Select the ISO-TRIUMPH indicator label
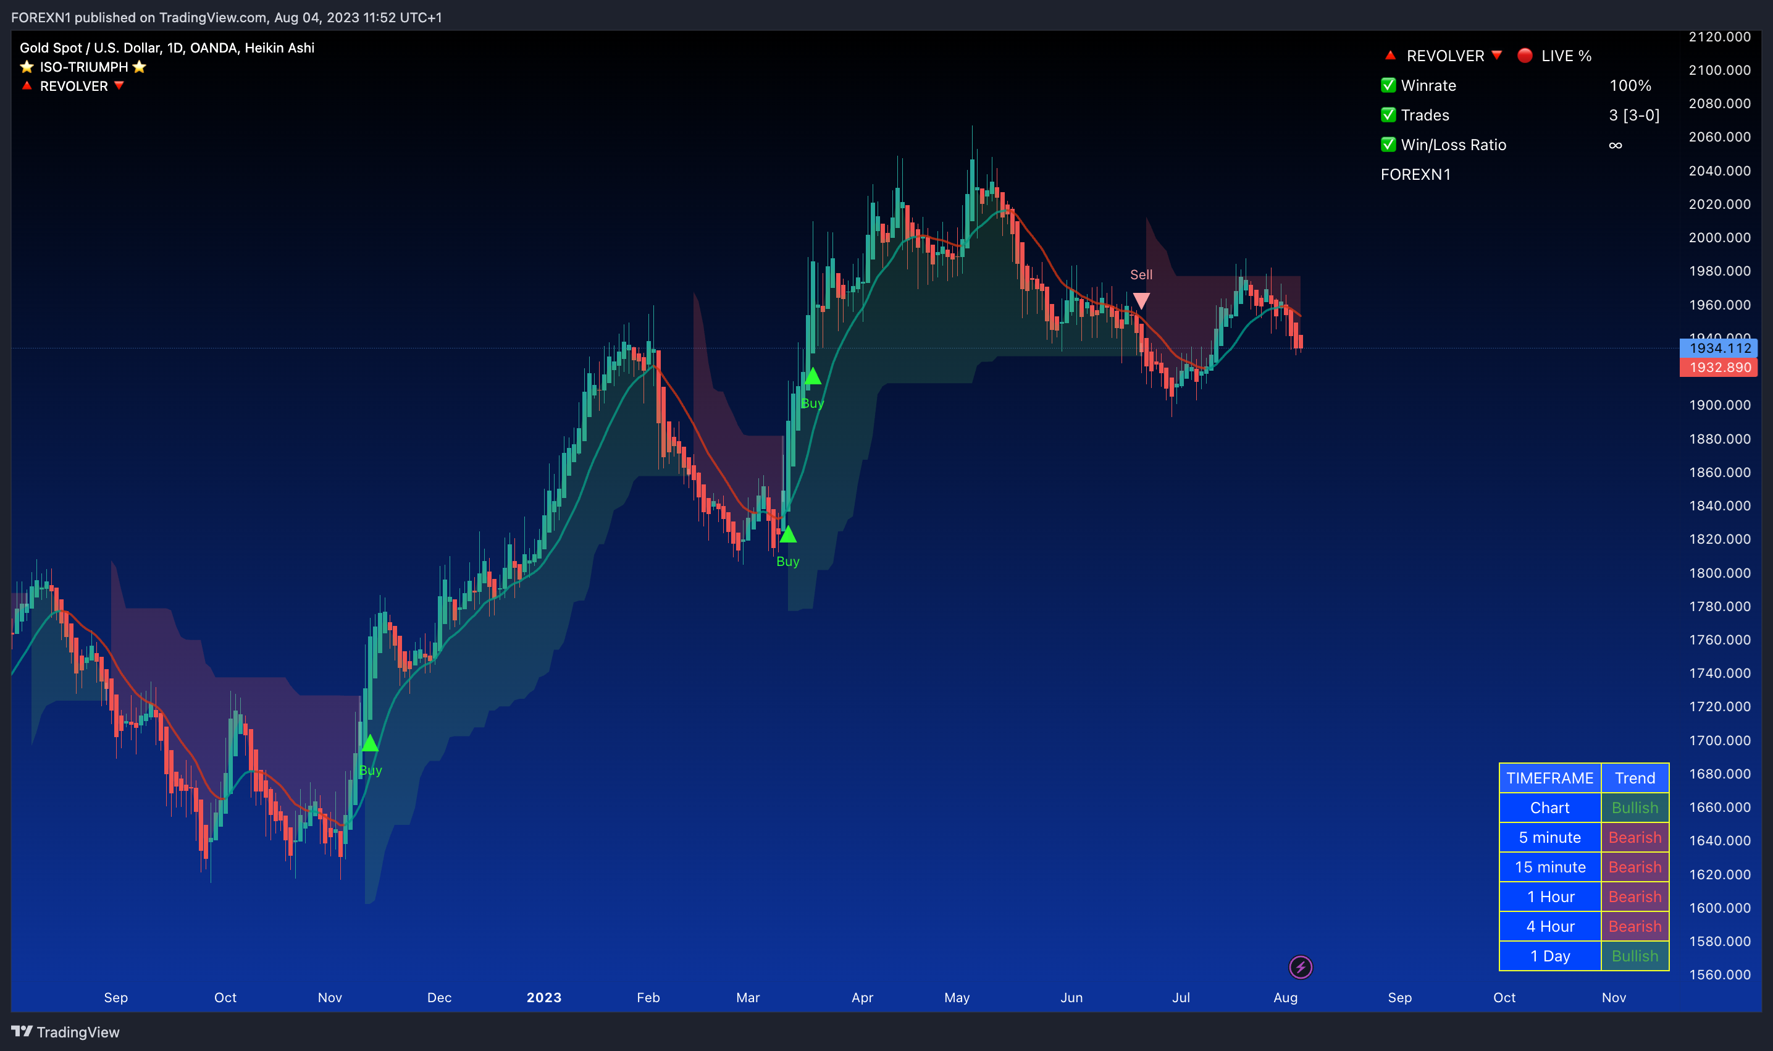 click(83, 67)
